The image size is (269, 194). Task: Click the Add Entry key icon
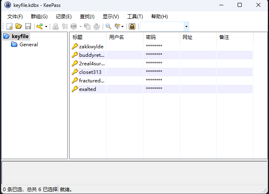pyautogui.click(x=40, y=26)
